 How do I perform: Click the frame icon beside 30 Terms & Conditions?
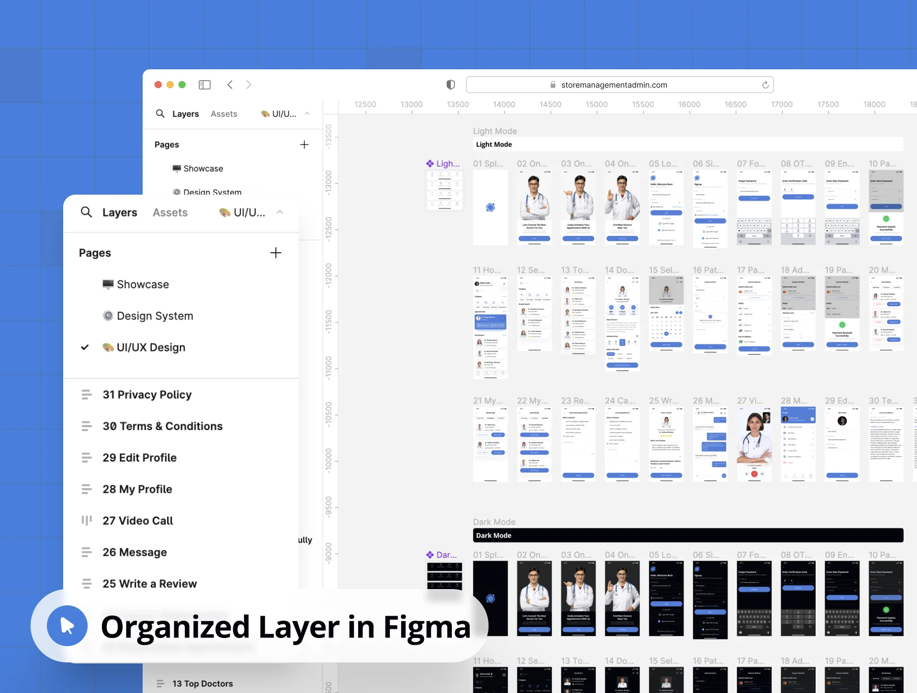tap(87, 426)
